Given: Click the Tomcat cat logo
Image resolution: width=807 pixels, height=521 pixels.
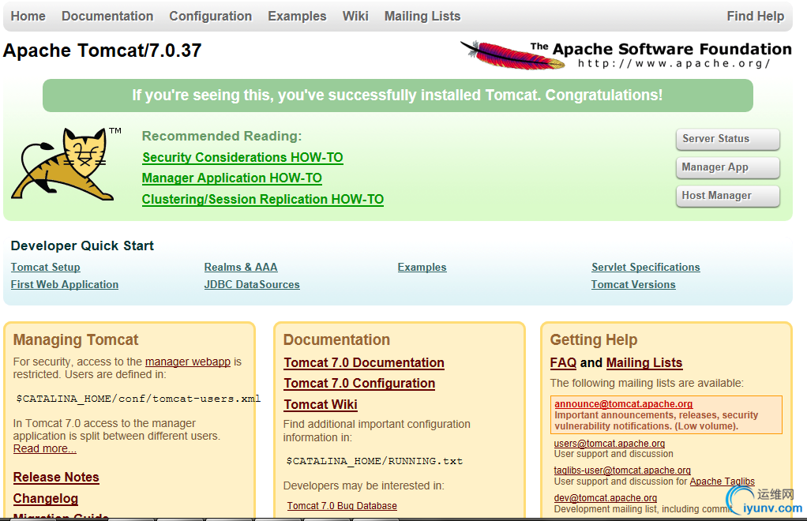Looking at the screenshot, I should [x=66, y=163].
